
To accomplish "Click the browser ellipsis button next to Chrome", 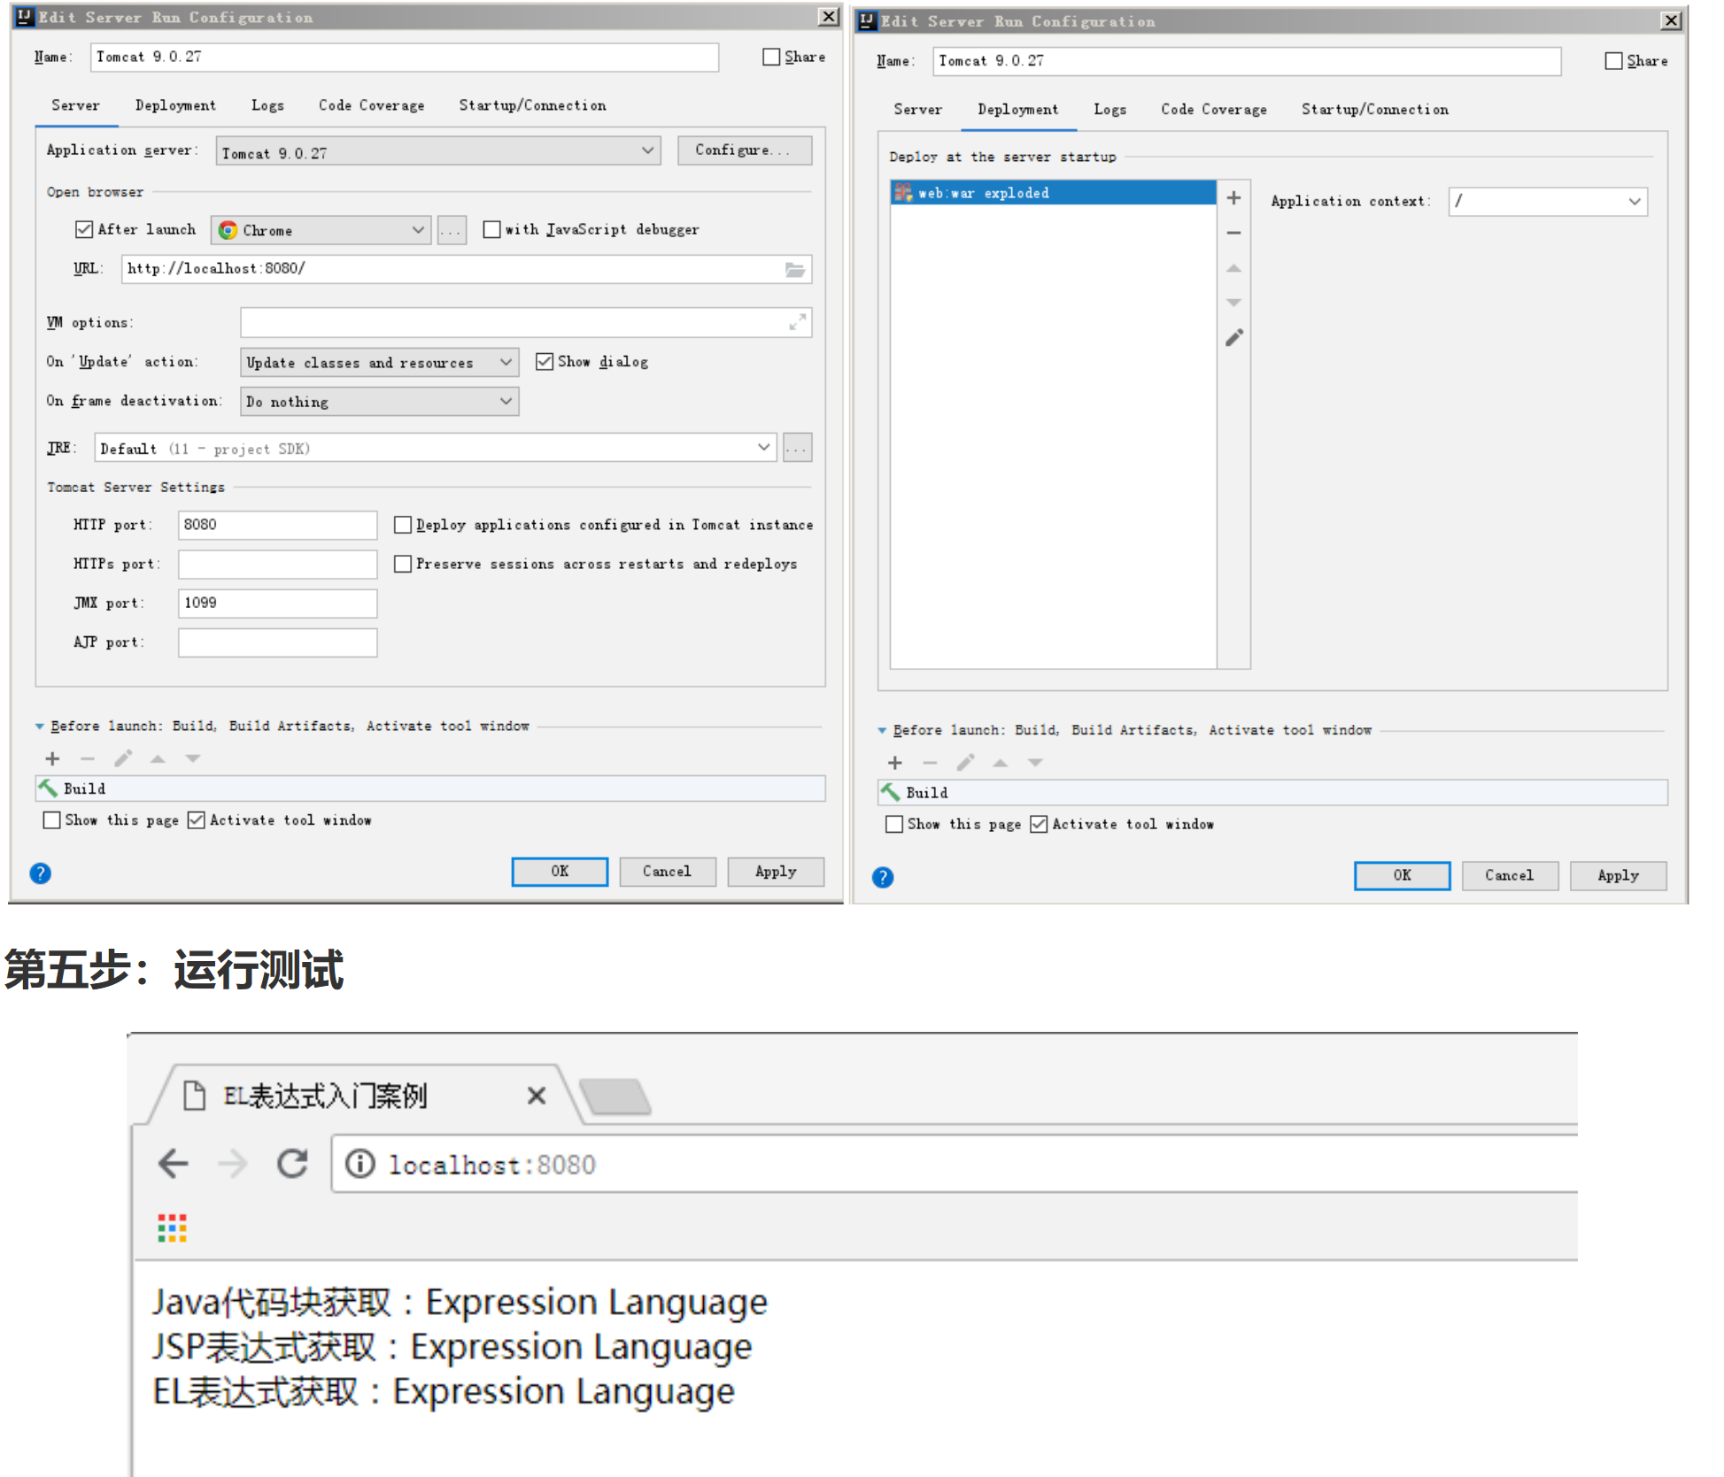I will click(452, 230).
